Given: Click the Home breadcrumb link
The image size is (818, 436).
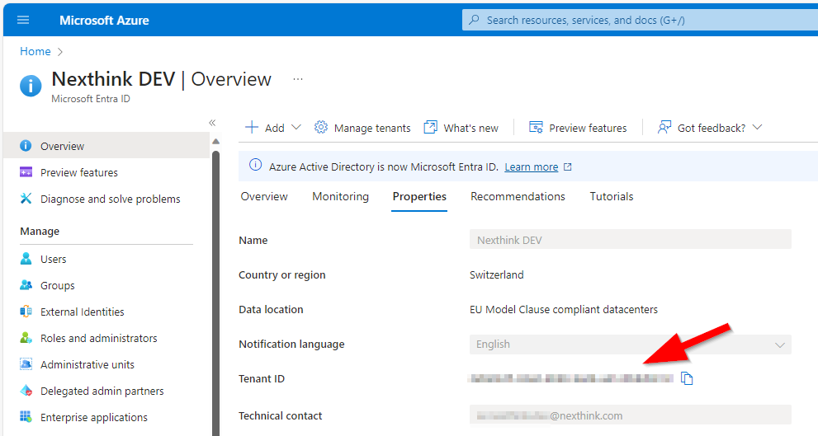Looking at the screenshot, I should [35, 51].
